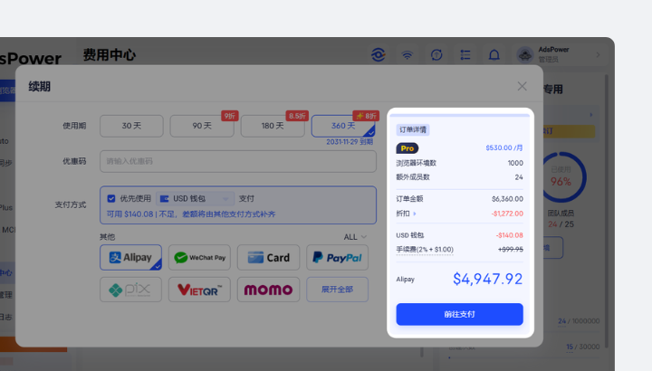The height and width of the screenshot is (371, 652).
Task: Click the $4,947.92 total amount
Action: tap(487, 279)
